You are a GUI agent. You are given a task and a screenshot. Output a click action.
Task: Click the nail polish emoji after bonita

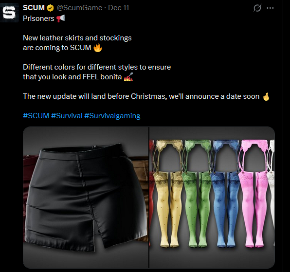click(x=128, y=77)
